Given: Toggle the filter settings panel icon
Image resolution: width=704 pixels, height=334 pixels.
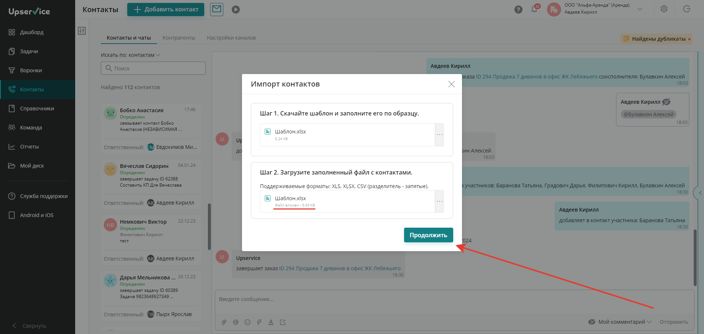Looking at the screenshot, I should 82,31.
